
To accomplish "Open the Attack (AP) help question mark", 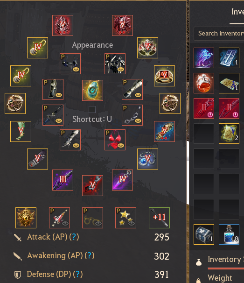I will pos(74,237).
